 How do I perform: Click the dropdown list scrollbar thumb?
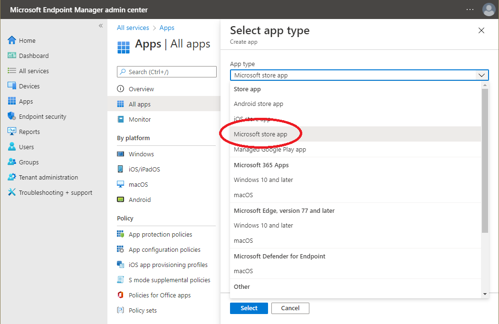click(x=485, y=161)
